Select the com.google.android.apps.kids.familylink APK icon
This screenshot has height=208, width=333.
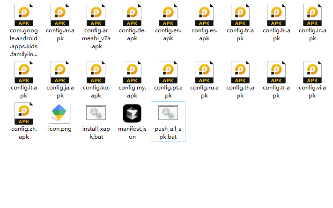(24, 15)
